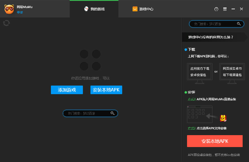The height and width of the screenshot is (162, 249).
Task: Click the keyboard drag-install illustration
Action: 199,114
